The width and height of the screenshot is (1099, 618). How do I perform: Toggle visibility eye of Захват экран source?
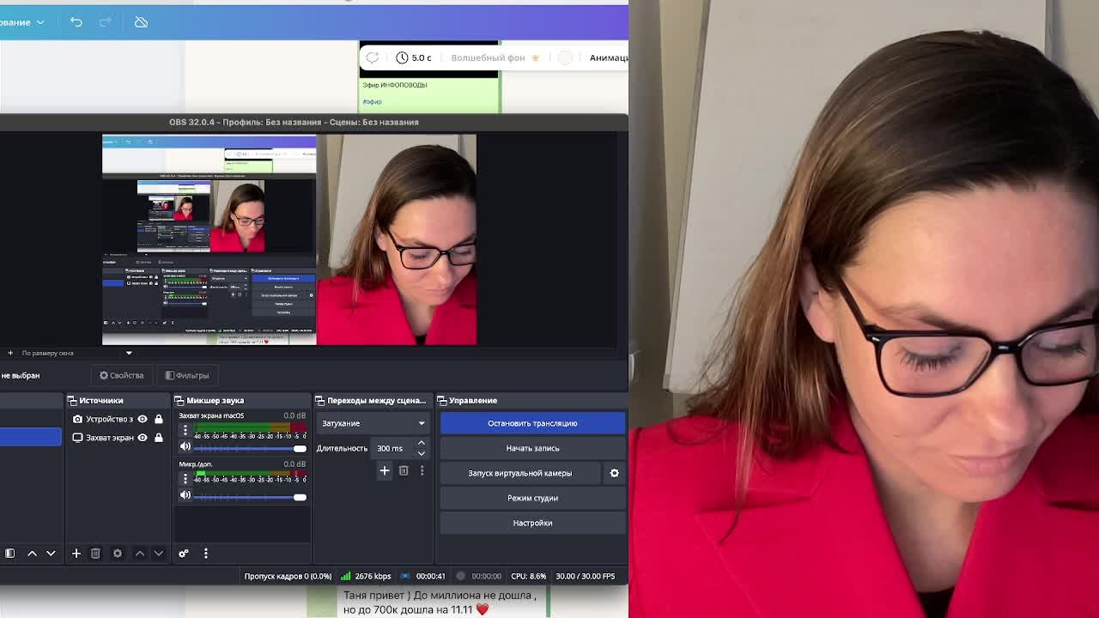(143, 438)
